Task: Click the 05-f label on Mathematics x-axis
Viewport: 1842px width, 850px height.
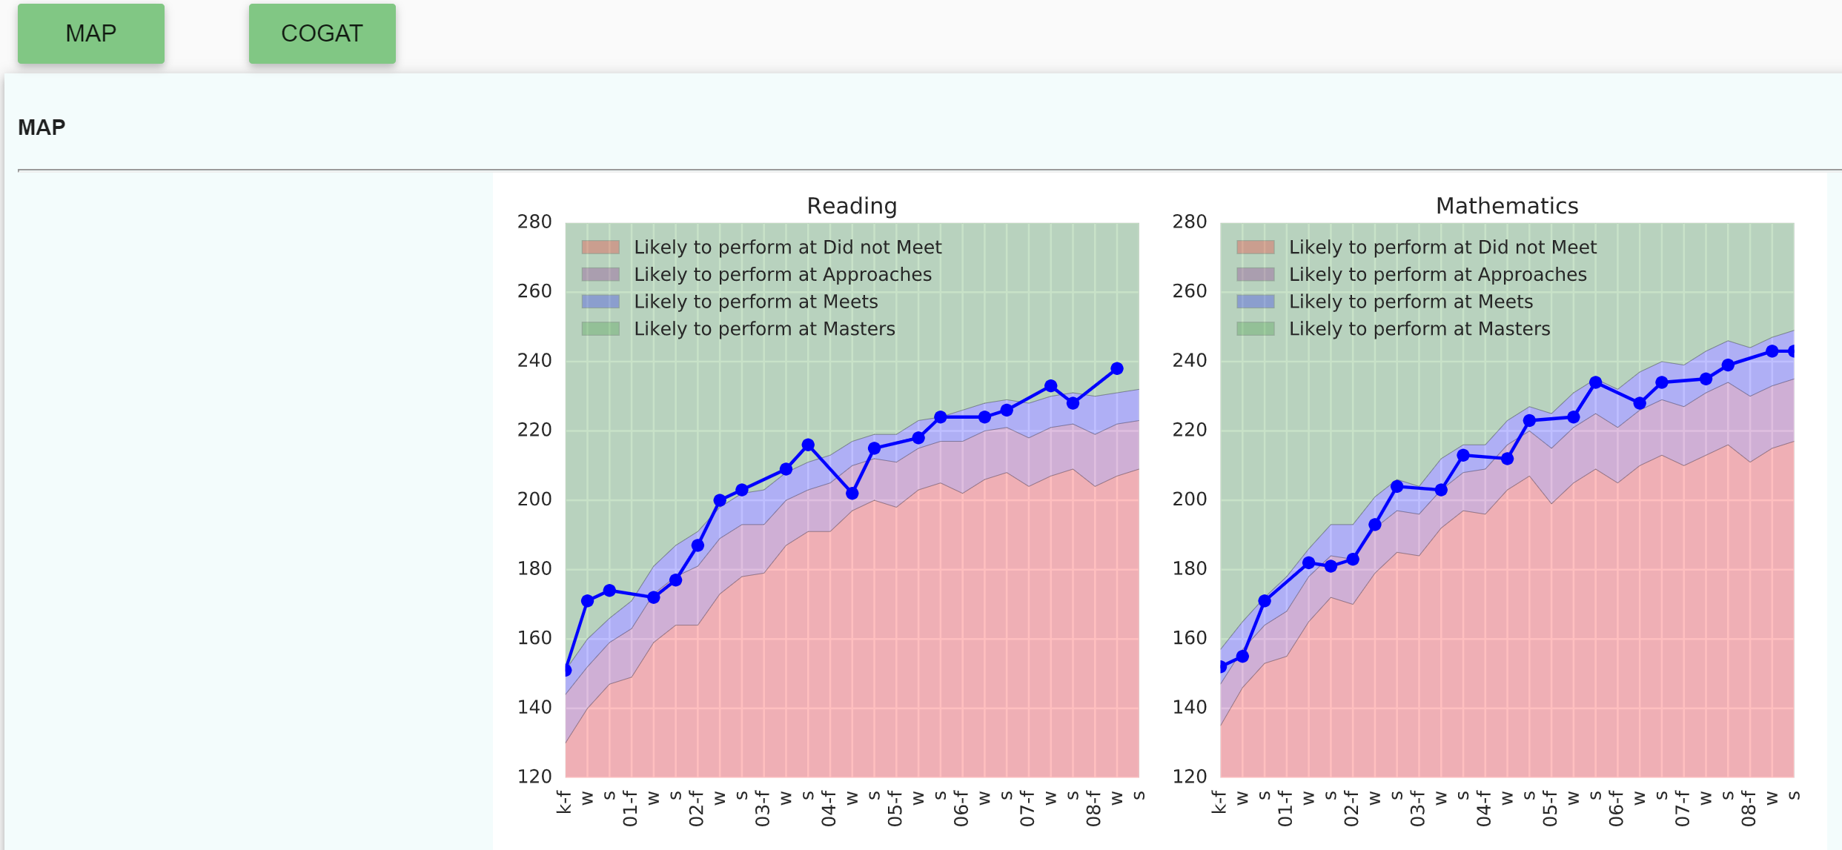Action: point(1551,809)
